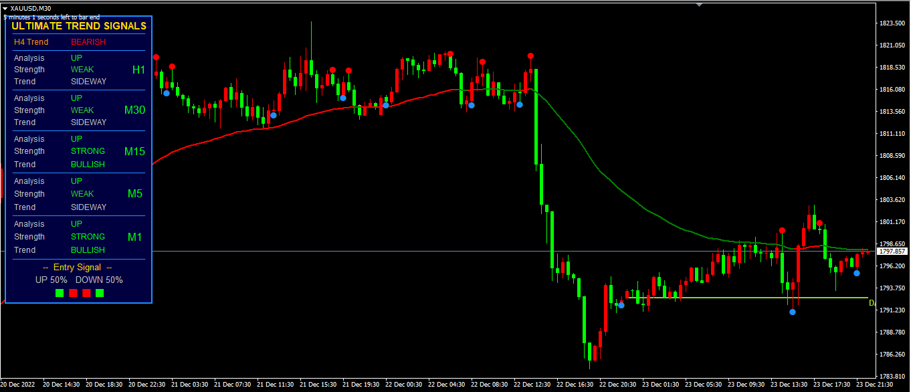Click the WEAK strength value beside M30
The image size is (911, 392).
point(82,110)
